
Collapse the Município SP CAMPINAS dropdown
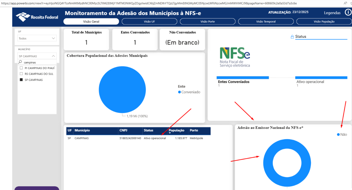[53, 56]
